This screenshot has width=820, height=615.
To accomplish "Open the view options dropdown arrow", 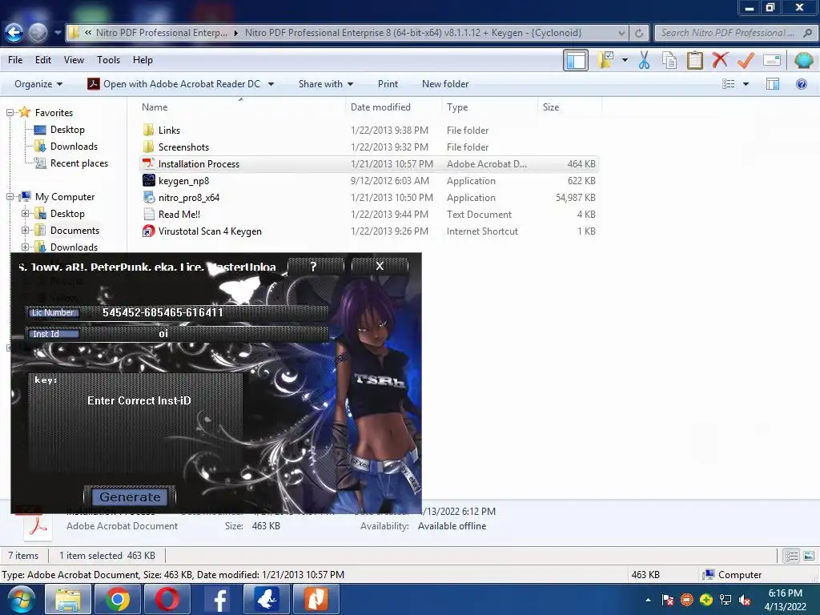I will (746, 84).
